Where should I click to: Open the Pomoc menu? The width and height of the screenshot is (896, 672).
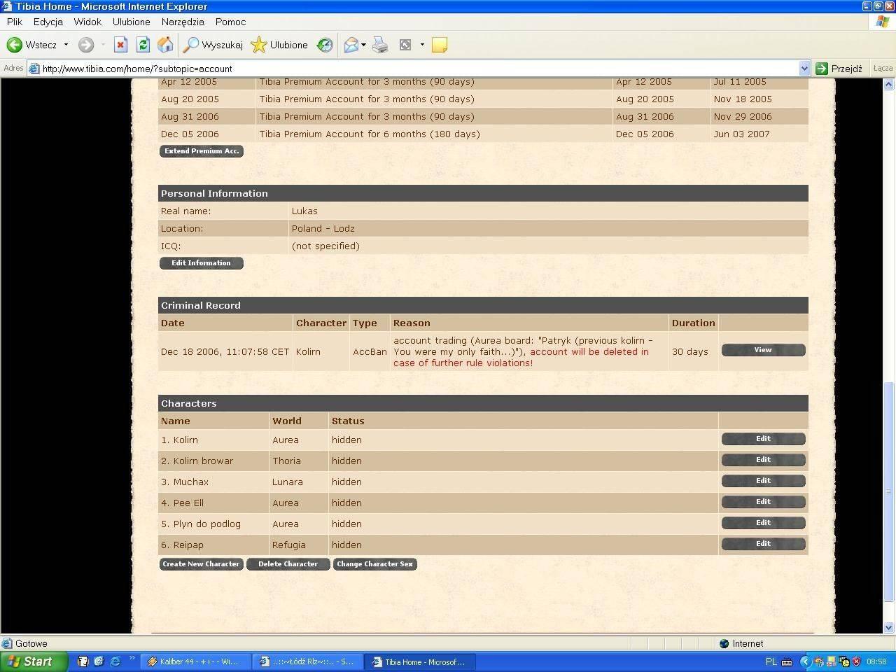tap(230, 22)
